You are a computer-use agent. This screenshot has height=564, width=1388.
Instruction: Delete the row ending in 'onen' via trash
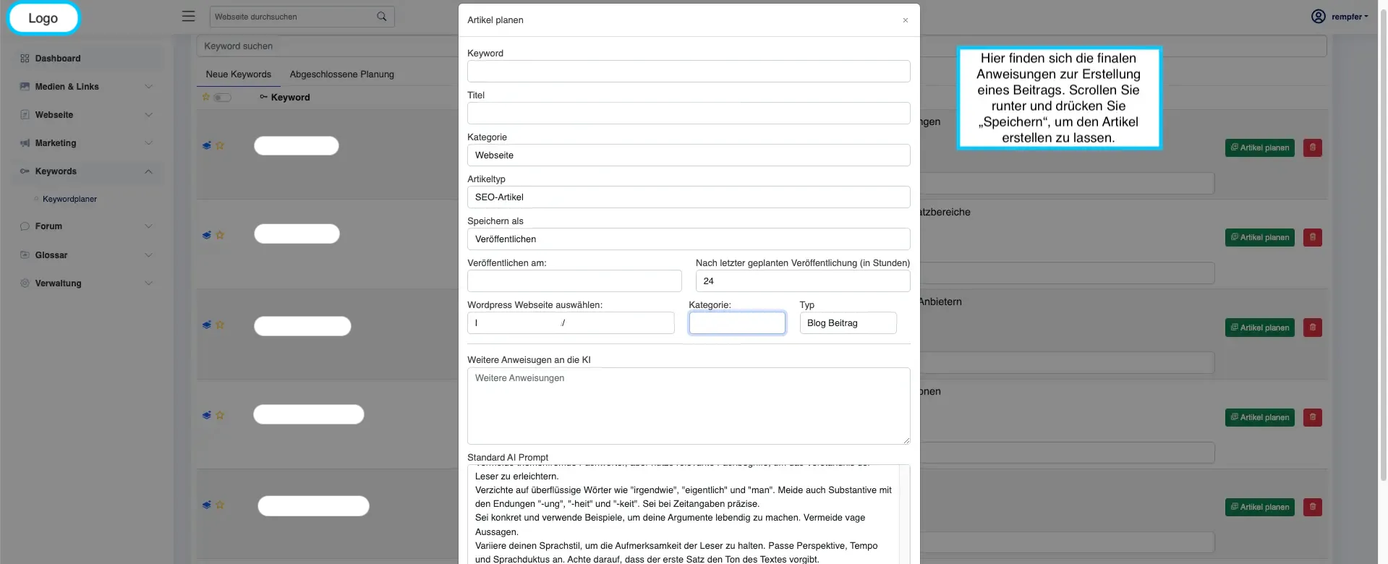1312,417
